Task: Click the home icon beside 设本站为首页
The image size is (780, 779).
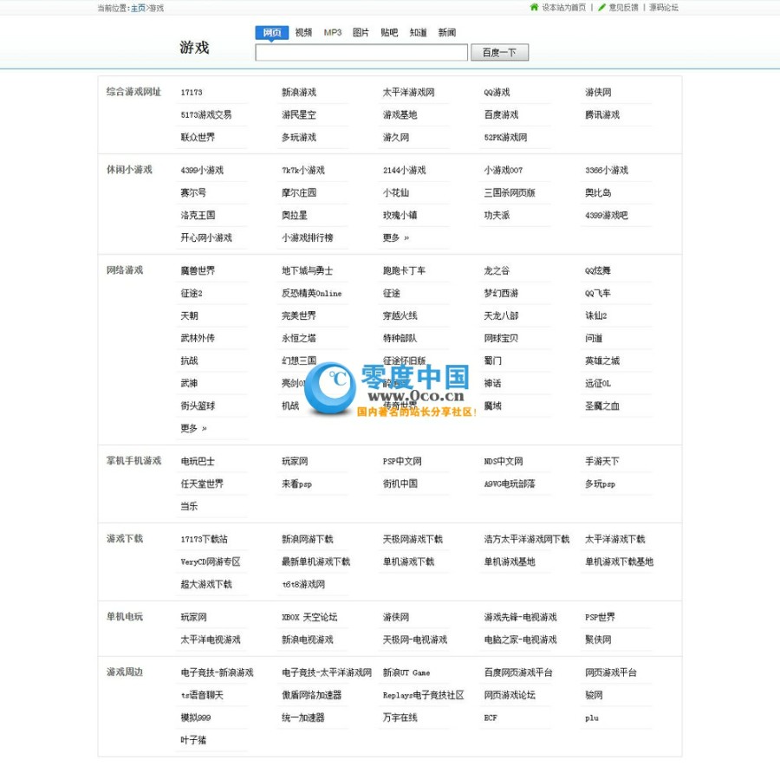Action: click(x=534, y=7)
